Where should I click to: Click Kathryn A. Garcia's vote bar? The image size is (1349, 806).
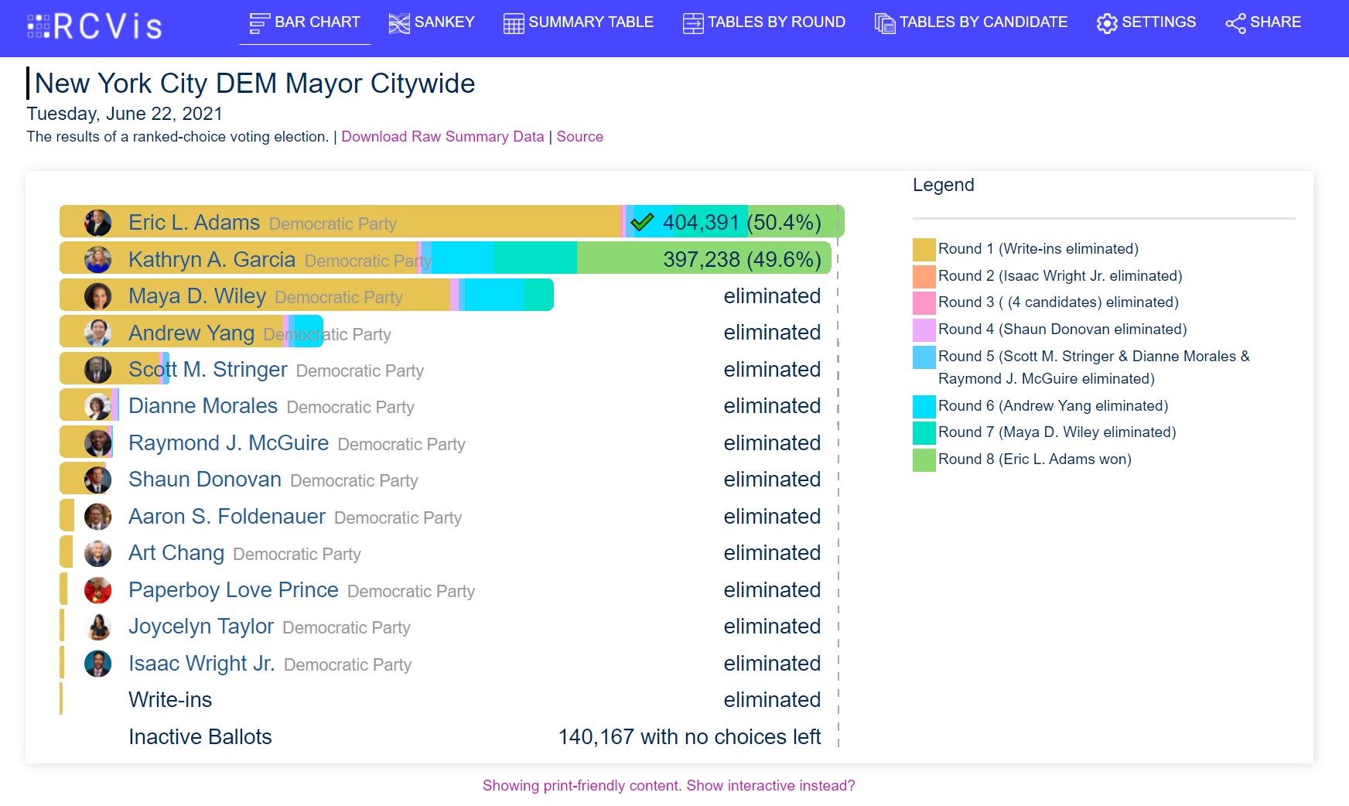(446, 258)
